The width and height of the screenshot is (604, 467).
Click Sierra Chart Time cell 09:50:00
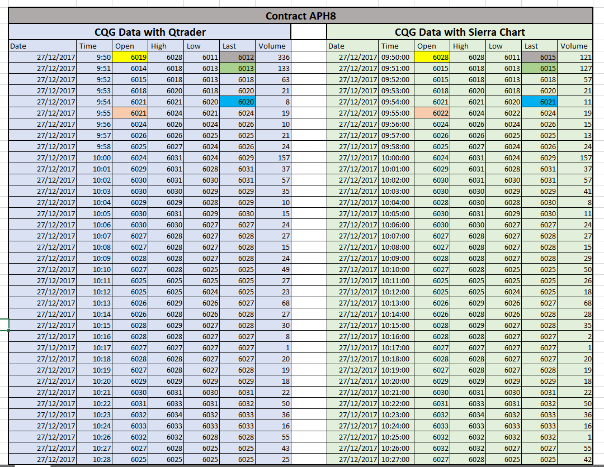coord(396,58)
